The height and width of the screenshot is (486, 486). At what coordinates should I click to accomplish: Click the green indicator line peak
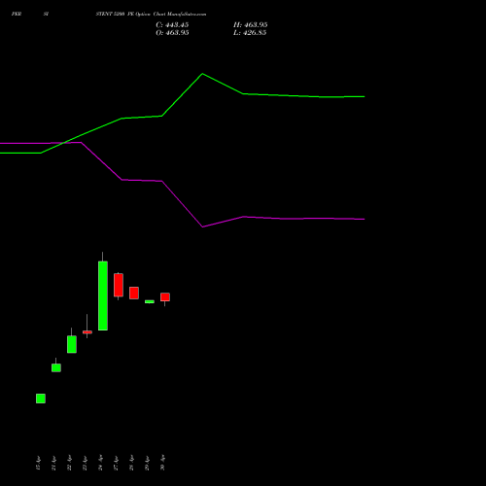(x=202, y=74)
